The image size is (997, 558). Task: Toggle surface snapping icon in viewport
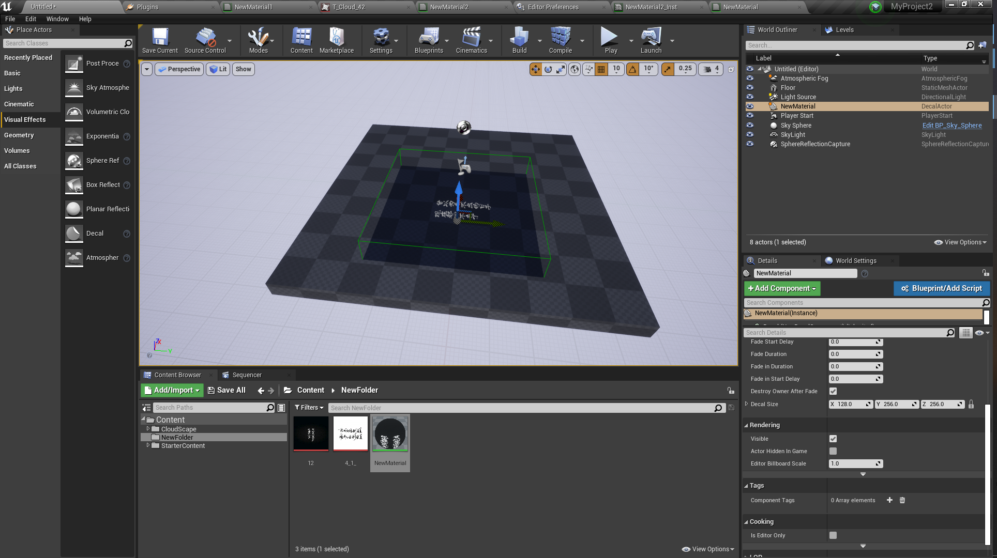tap(588, 69)
